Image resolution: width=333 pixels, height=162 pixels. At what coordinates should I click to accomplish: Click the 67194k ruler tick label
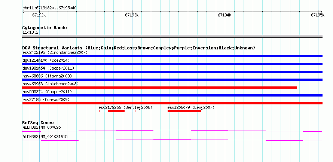pyautogui.click(x=225, y=15)
